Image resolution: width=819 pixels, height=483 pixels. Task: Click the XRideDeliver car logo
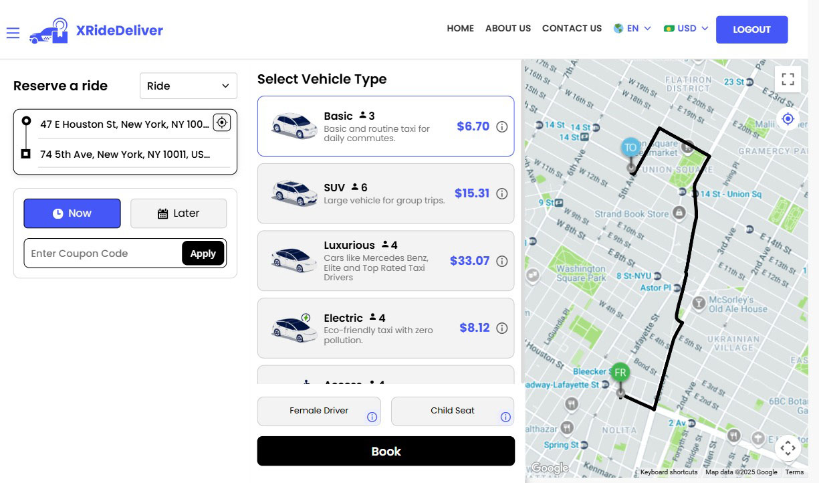[48, 31]
